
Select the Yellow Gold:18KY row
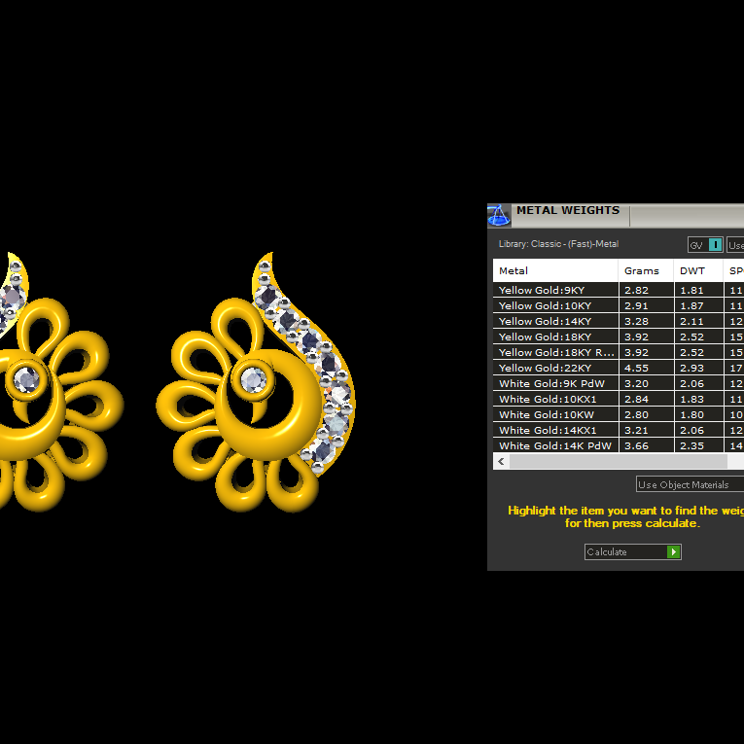click(x=619, y=337)
